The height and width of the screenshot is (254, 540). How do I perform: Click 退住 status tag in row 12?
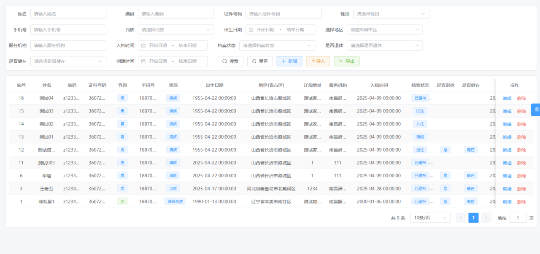click(420, 150)
